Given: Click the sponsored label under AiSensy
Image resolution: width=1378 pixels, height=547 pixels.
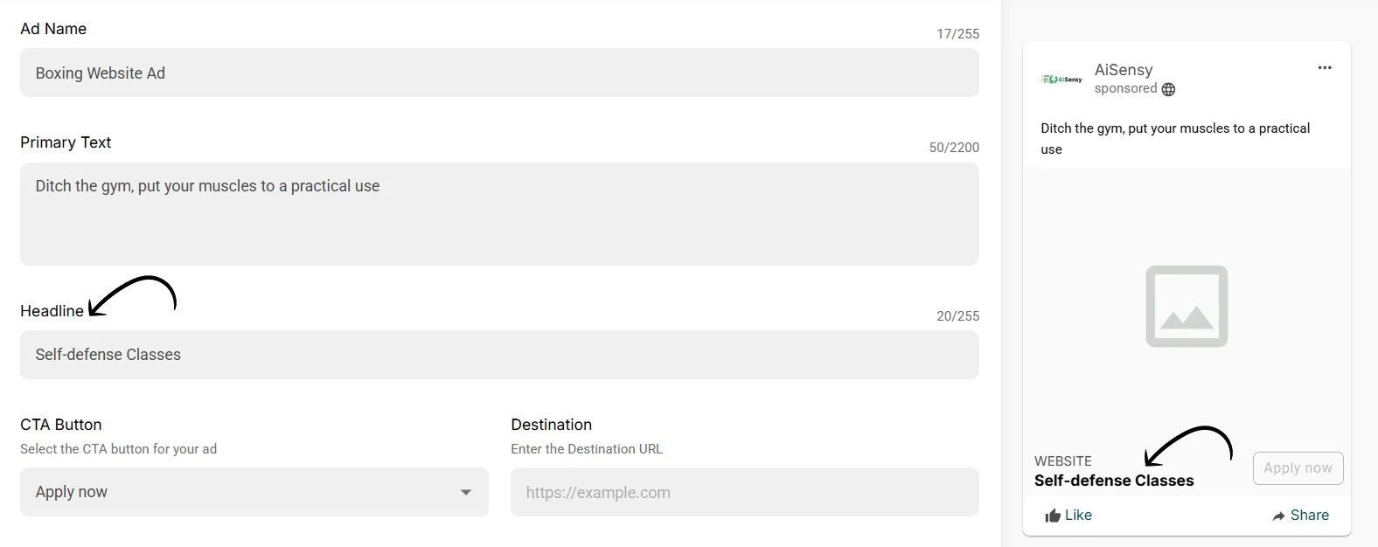Looking at the screenshot, I should 1125,89.
